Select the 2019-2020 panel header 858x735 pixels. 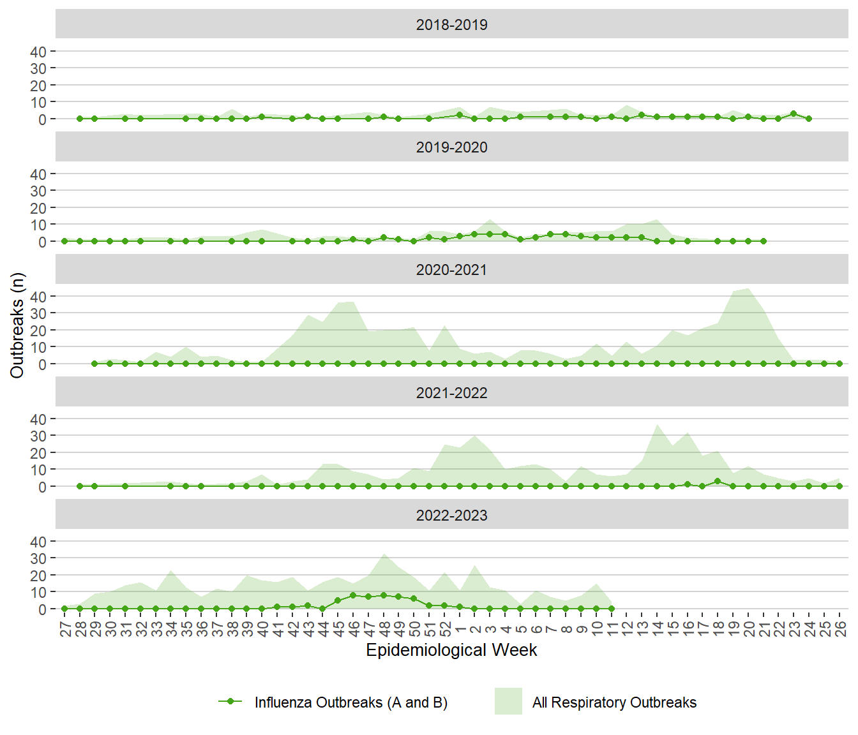[x=451, y=147]
